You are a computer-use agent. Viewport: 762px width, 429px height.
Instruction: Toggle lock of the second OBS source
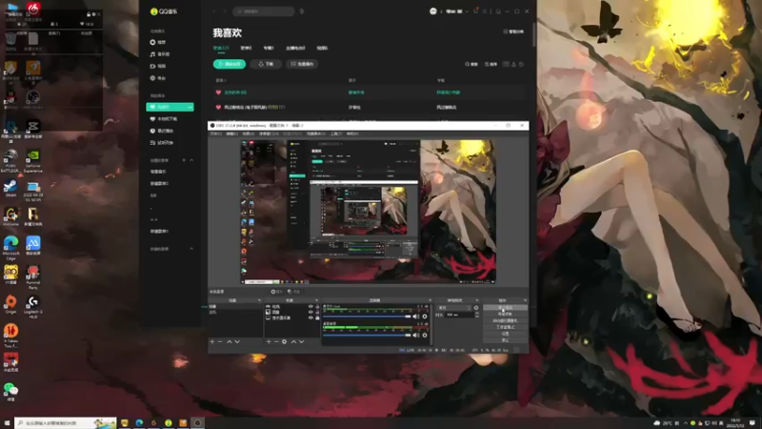317,313
